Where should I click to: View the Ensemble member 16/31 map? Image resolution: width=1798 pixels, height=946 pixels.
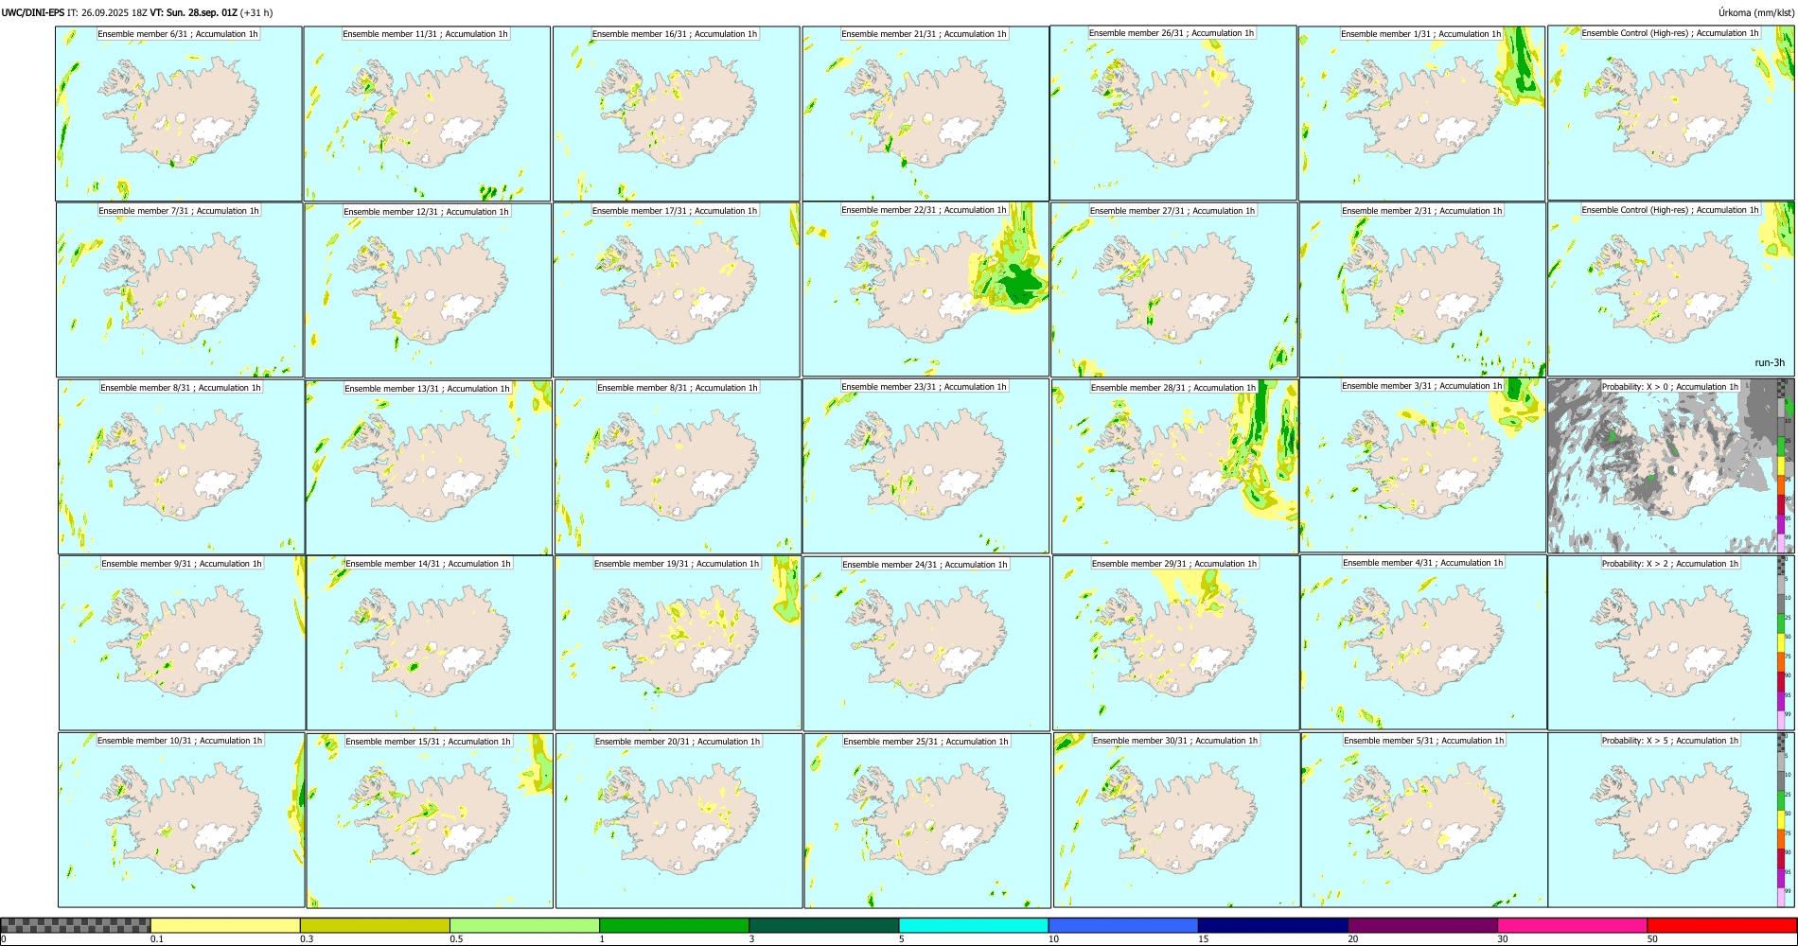[677, 114]
